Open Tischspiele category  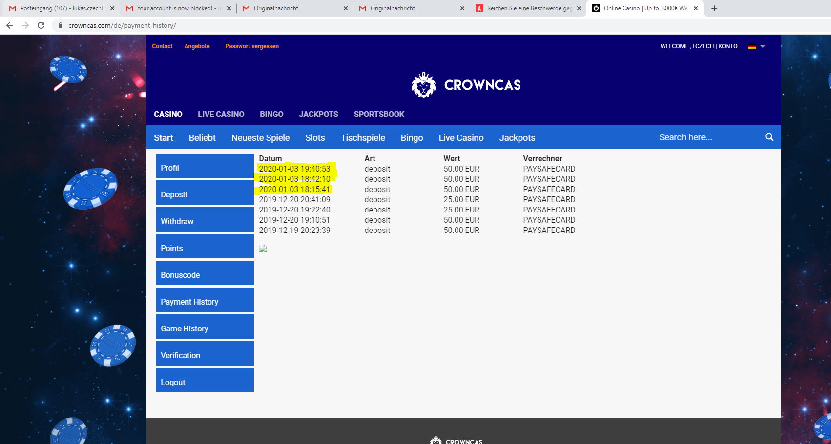(363, 138)
